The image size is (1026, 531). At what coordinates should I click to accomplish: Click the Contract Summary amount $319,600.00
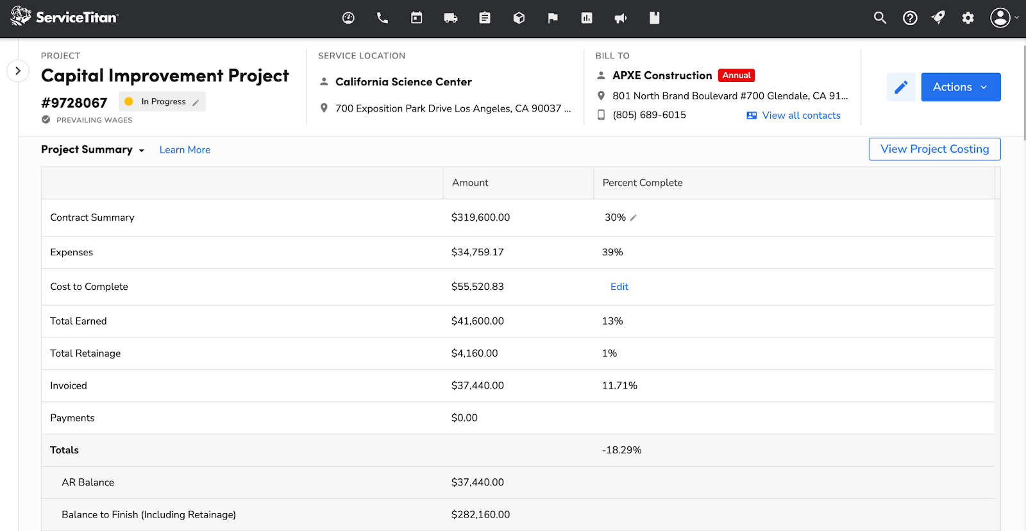coord(480,217)
